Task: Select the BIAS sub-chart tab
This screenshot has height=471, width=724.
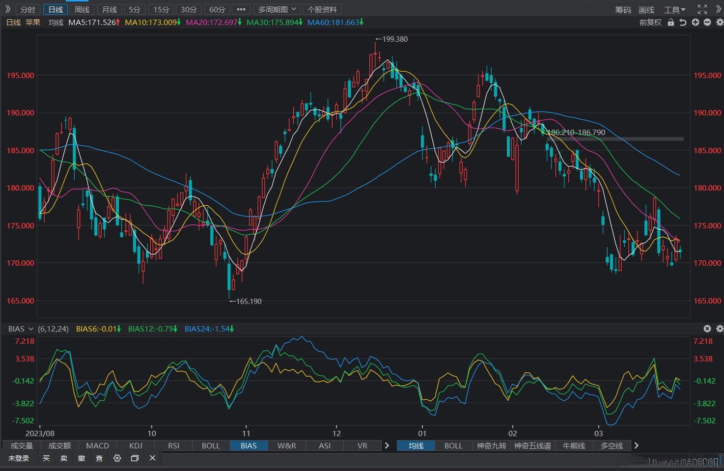Action: point(249,445)
